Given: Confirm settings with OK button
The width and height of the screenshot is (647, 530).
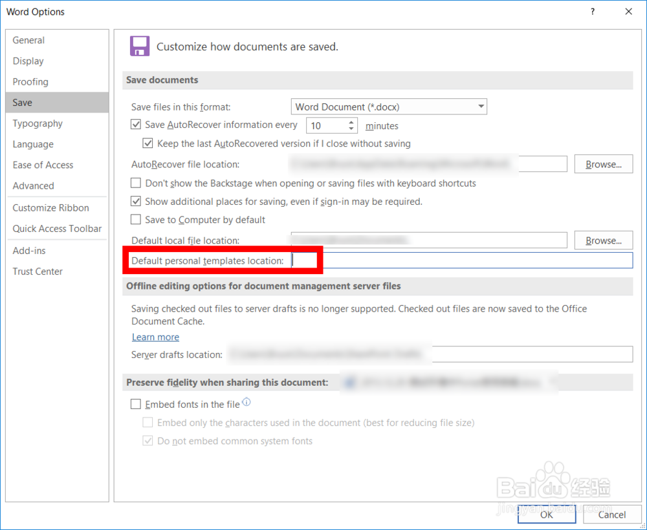Looking at the screenshot, I should [x=547, y=514].
